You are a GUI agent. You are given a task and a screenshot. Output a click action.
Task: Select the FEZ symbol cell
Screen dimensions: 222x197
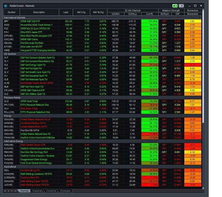coord(12,29)
